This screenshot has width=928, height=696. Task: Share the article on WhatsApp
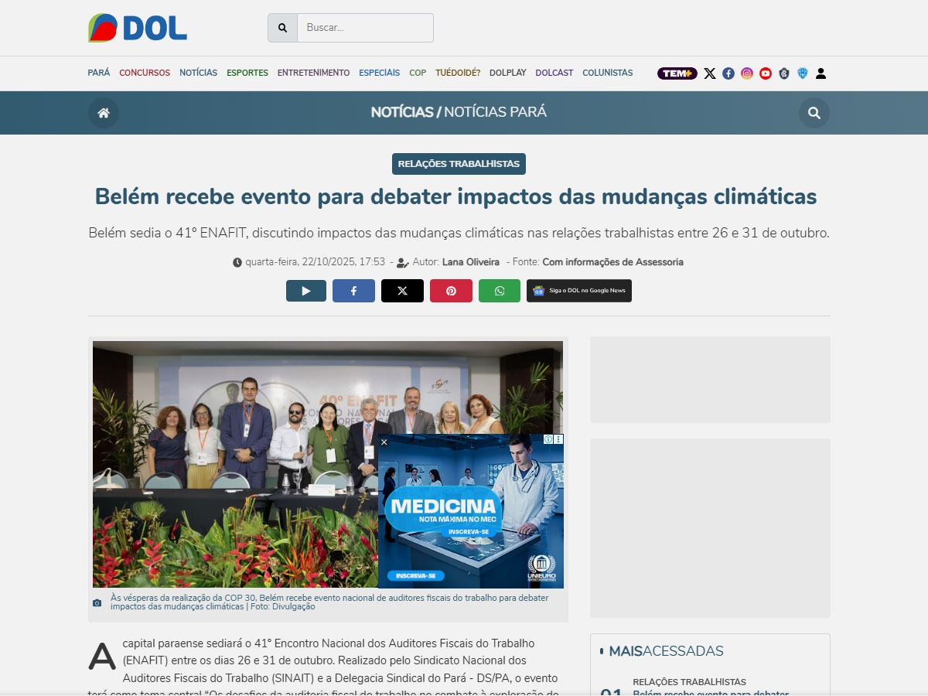tap(499, 291)
